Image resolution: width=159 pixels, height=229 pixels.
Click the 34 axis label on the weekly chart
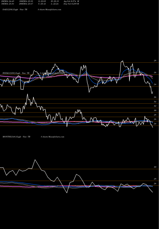155,102
